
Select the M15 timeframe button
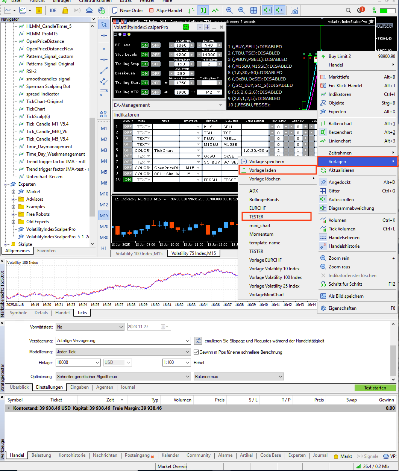(104, 215)
